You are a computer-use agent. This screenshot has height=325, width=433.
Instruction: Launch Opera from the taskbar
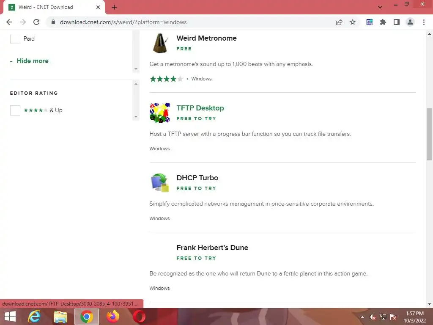139,317
